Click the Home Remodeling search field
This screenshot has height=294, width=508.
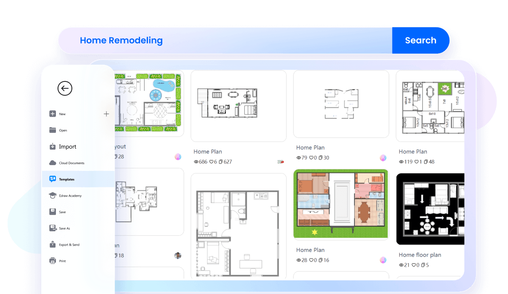(x=225, y=40)
